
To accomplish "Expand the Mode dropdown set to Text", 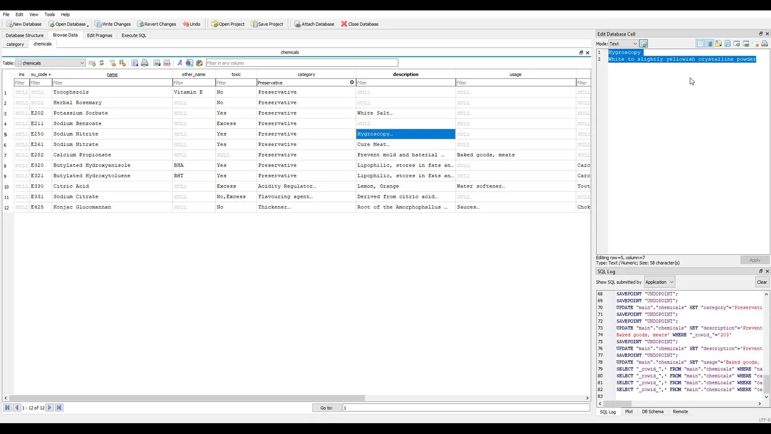I will point(623,43).
